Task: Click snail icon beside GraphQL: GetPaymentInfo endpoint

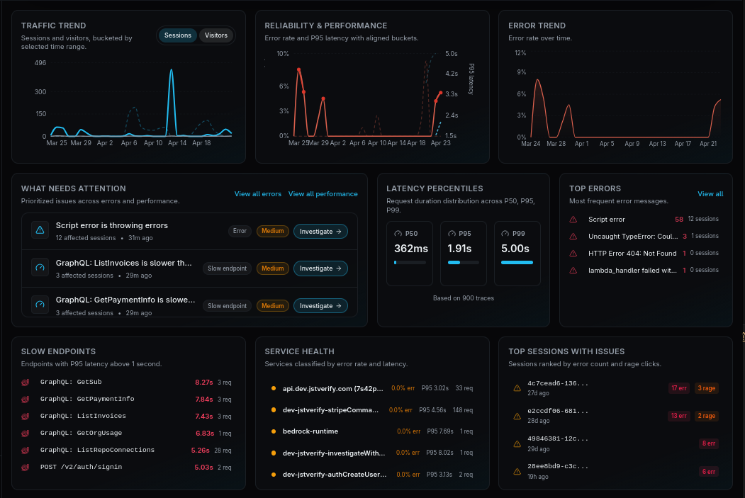Action: click(26, 400)
